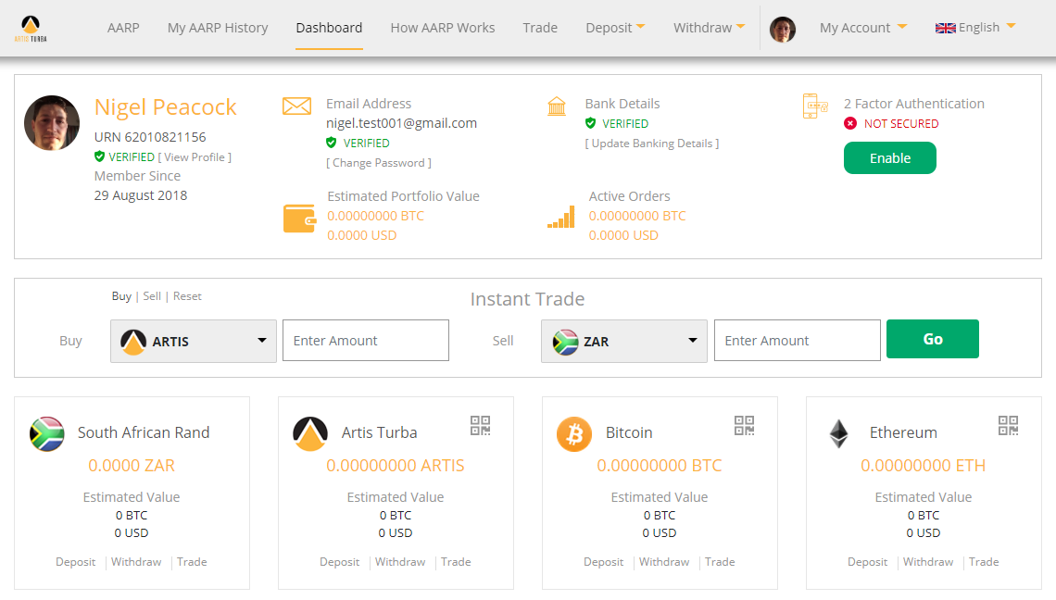The width and height of the screenshot is (1056, 600).
Task: Click Withdraw under Ethereum
Action: pyautogui.click(x=928, y=562)
